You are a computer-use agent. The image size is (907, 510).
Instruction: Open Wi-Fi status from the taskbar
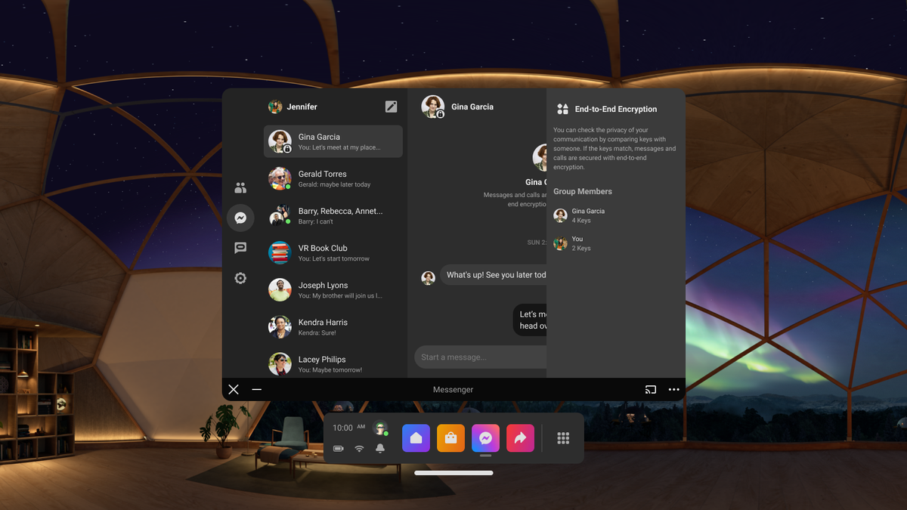[x=358, y=448]
